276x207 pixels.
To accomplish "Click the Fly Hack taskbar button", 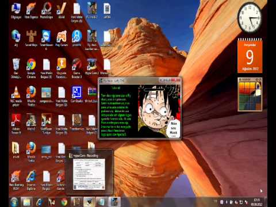I will (x=114, y=202).
